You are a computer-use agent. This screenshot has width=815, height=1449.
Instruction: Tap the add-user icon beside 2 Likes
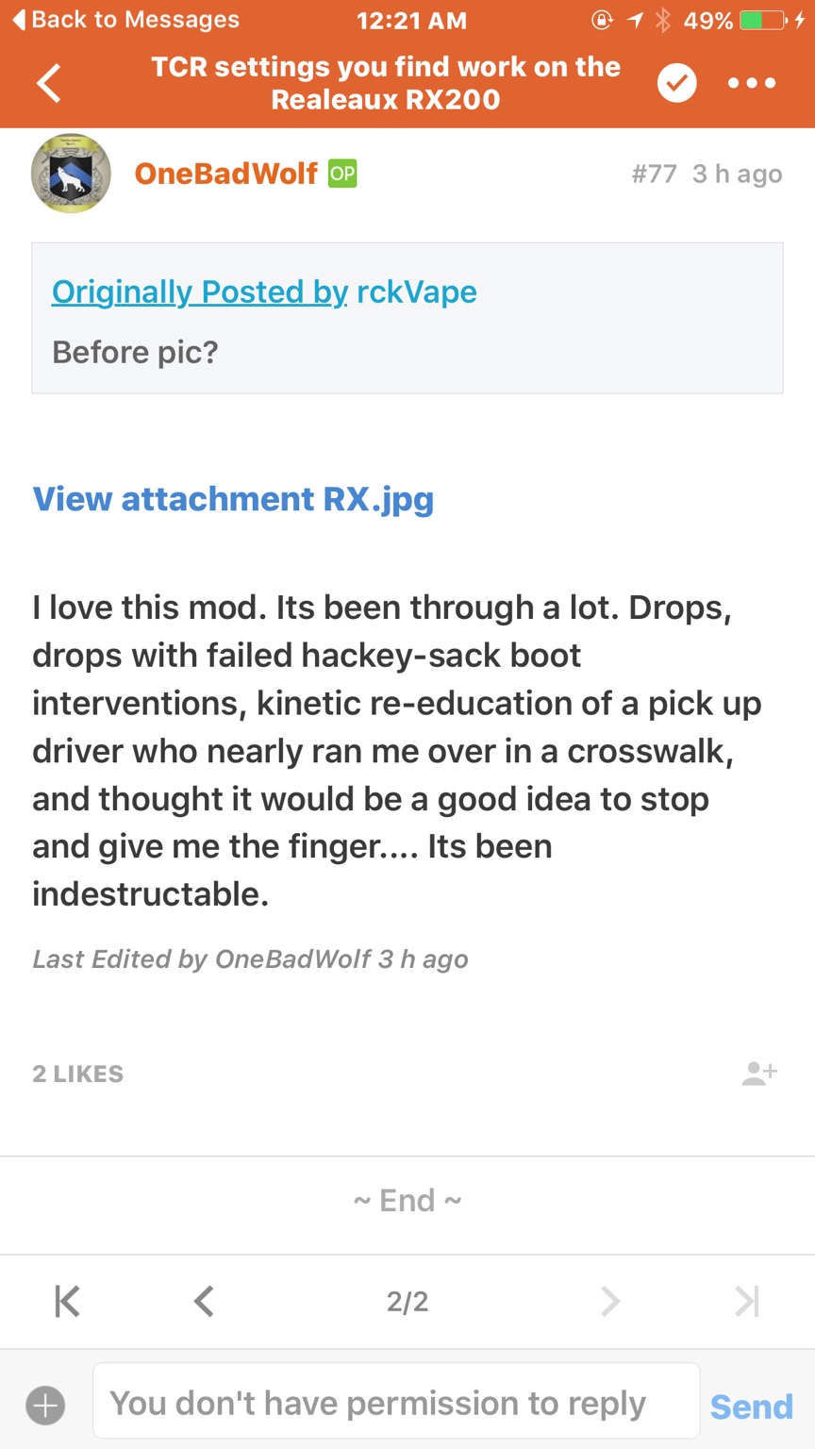click(x=759, y=1073)
